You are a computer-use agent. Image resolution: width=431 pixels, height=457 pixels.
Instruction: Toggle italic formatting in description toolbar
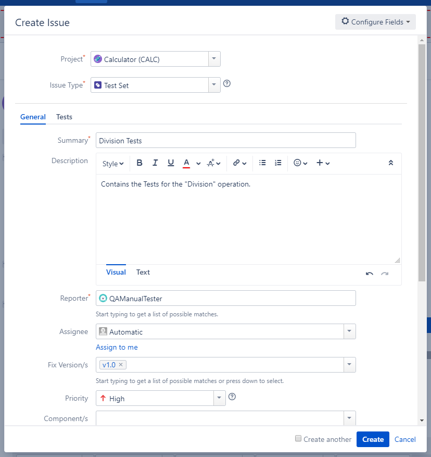click(x=155, y=163)
